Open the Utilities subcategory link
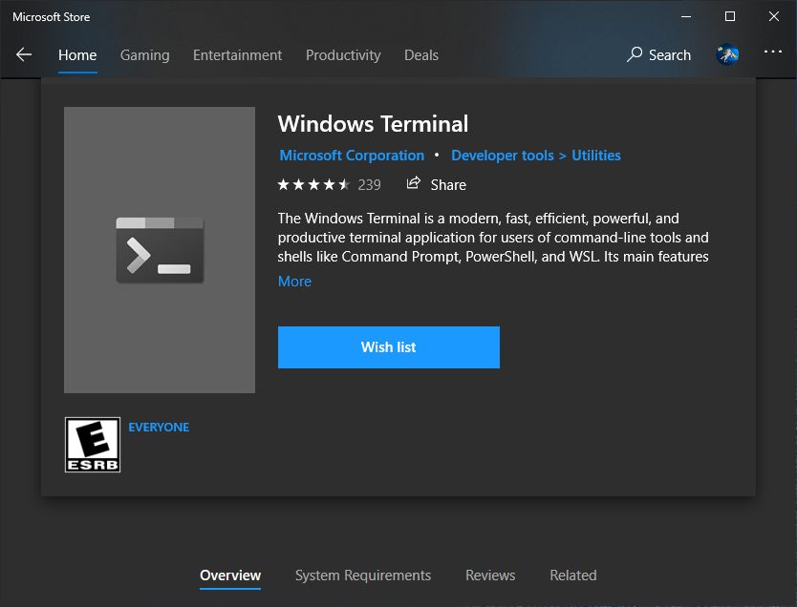The height and width of the screenshot is (607, 797). (x=596, y=156)
